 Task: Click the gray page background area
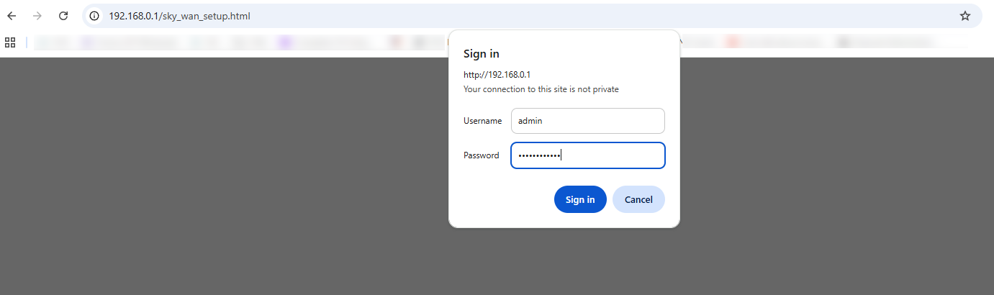pyautogui.click(x=216, y=180)
